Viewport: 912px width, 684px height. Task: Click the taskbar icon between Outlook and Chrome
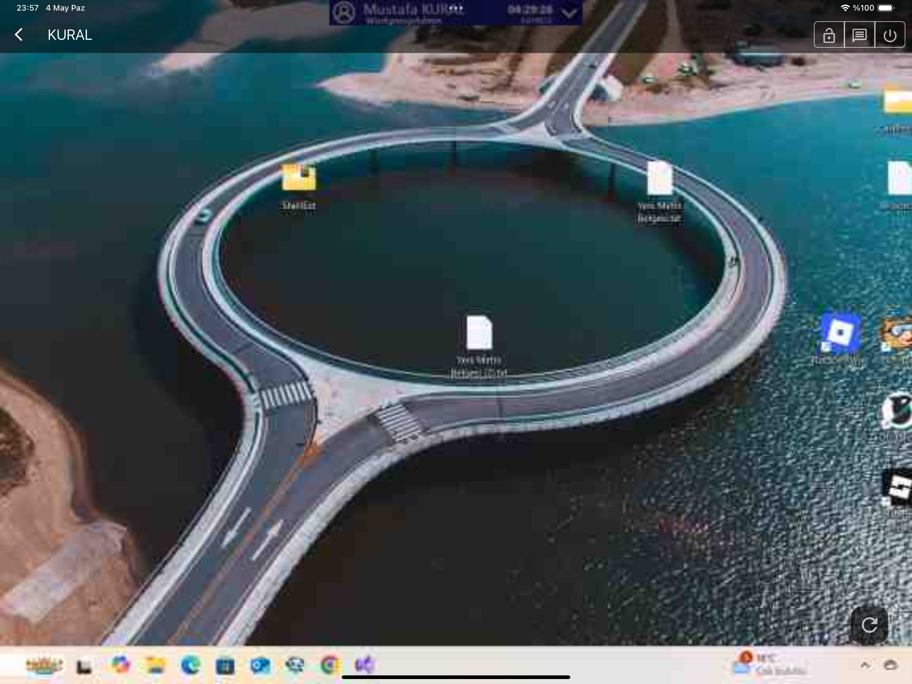coord(295,665)
